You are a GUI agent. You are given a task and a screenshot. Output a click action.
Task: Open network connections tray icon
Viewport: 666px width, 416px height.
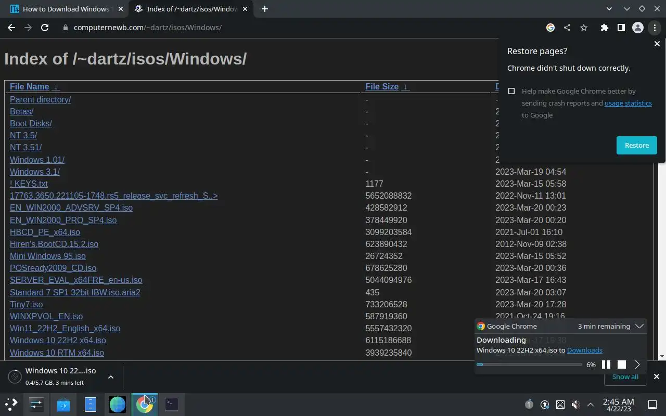coord(560,404)
